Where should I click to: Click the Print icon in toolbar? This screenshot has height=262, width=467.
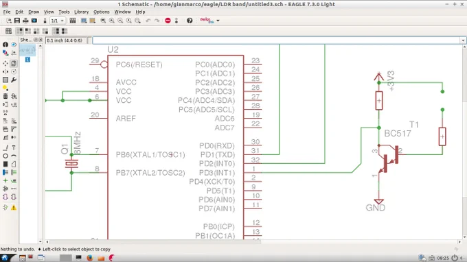click(x=25, y=21)
